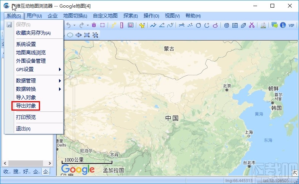Select 地图离线浏览 menu entry
Image resolution: width=299 pixels, height=184 pixels.
(31, 52)
